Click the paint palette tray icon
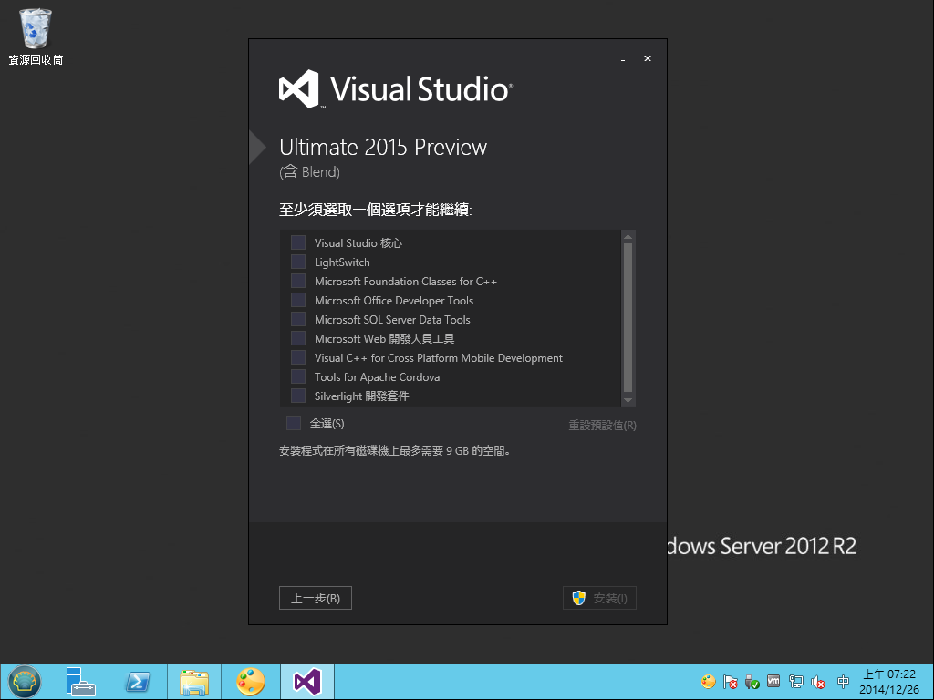This screenshot has width=934, height=700. coord(708,682)
